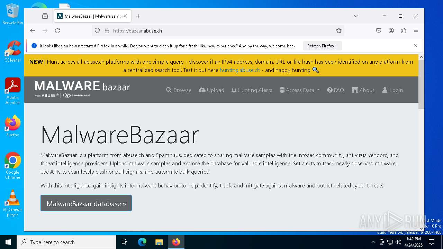Image resolution: width=443 pixels, height=249 pixels.
Task: Show hidden system tray icons
Action: 373,242
